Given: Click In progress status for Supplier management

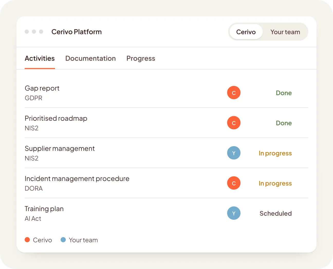Looking at the screenshot, I should pyautogui.click(x=275, y=153).
